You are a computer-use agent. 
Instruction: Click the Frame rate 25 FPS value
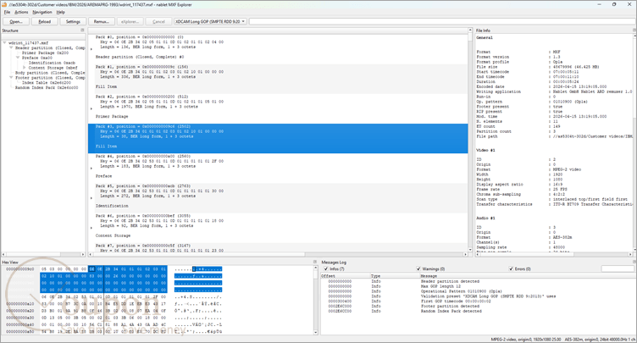560,189
